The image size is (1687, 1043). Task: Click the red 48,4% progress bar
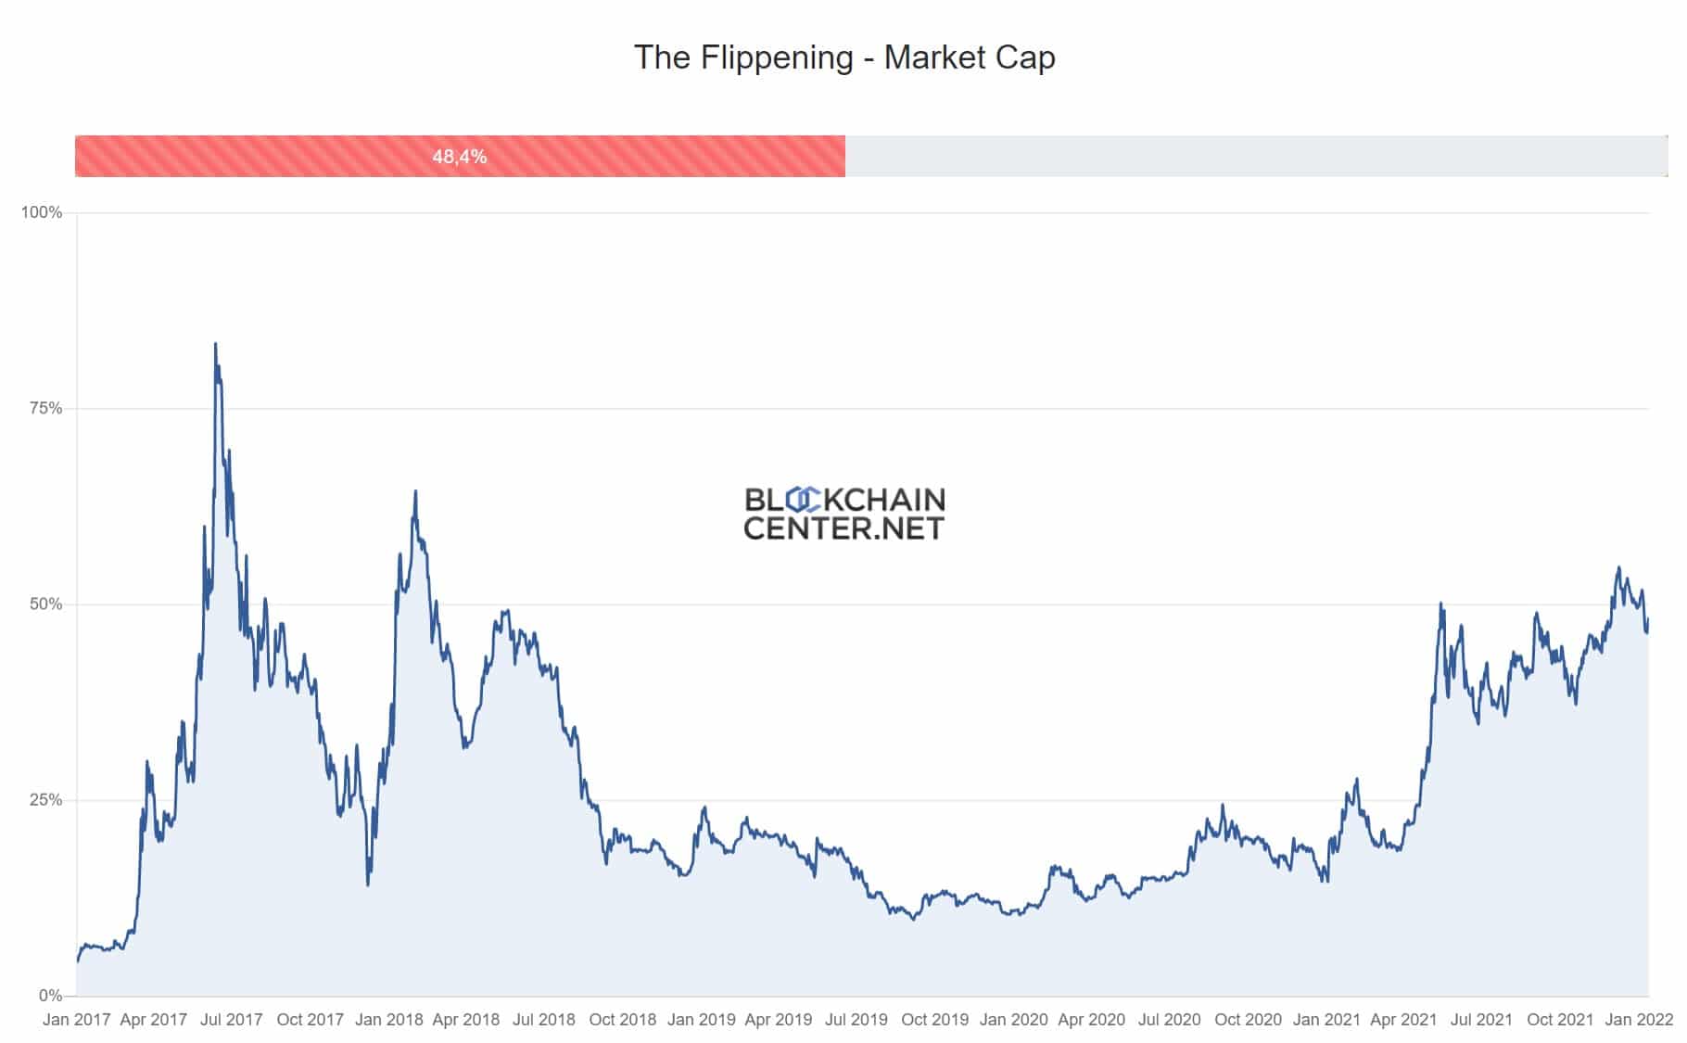point(460,156)
